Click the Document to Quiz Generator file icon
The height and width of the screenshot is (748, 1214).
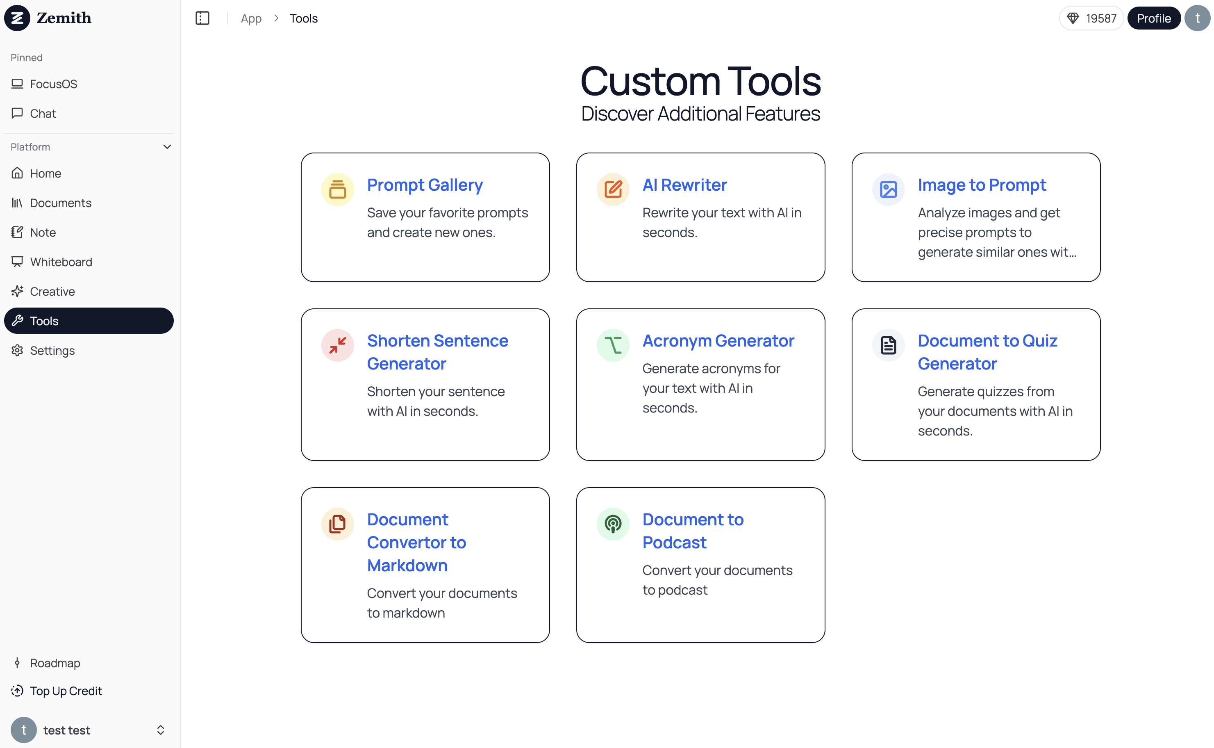(888, 345)
